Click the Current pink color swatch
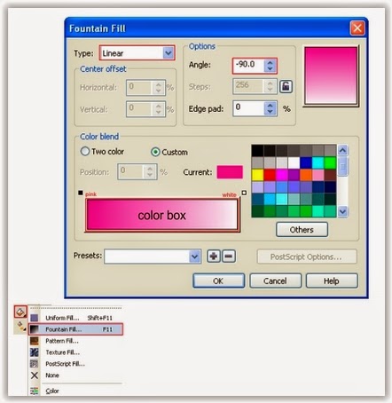The image size is (392, 403). (230, 172)
